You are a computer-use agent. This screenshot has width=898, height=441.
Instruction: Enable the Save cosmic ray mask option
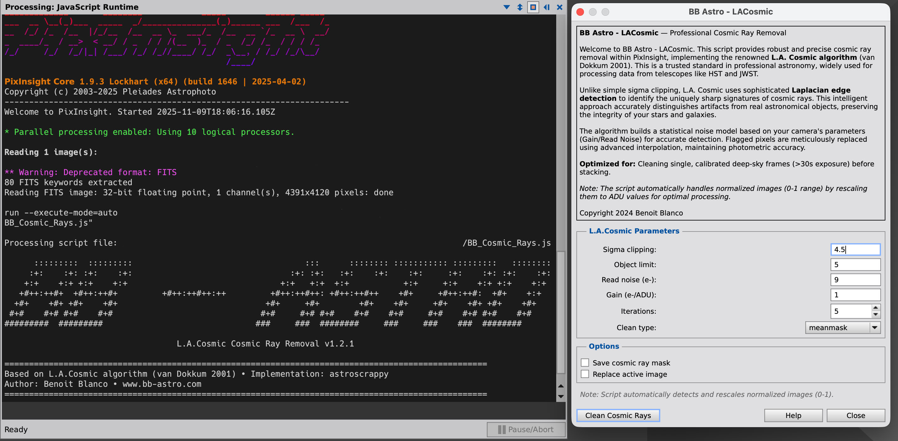pyautogui.click(x=585, y=362)
